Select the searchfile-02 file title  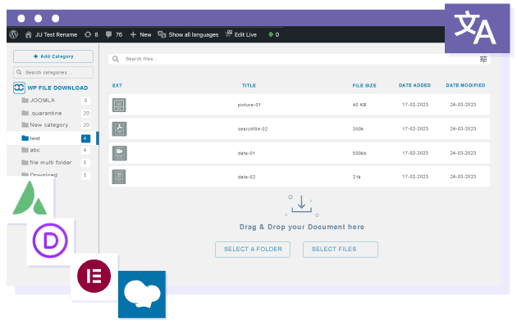pyautogui.click(x=253, y=128)
